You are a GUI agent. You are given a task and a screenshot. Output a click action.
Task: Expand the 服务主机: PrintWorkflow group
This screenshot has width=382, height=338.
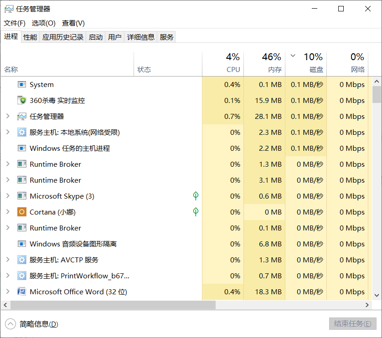point(8,276)
